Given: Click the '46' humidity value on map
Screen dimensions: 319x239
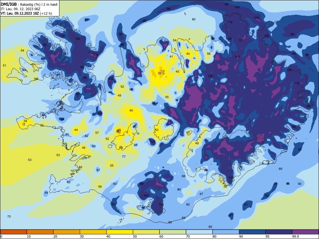Looking at the screenshot, I should pyautogui.click(x=84, y=148).
